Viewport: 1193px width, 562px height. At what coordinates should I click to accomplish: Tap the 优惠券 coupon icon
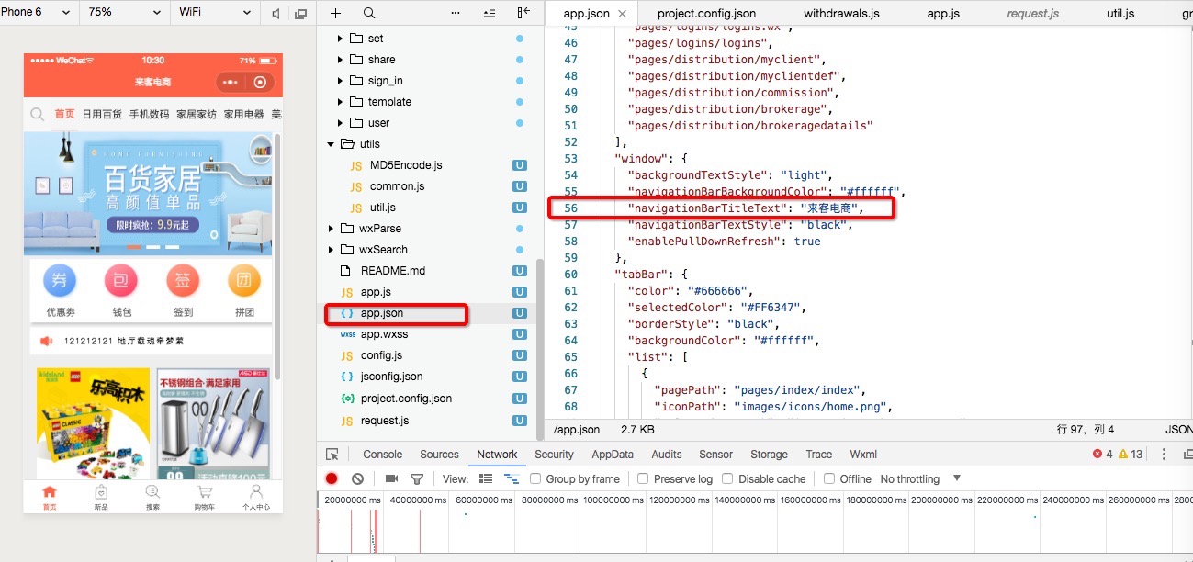(60, 282)
